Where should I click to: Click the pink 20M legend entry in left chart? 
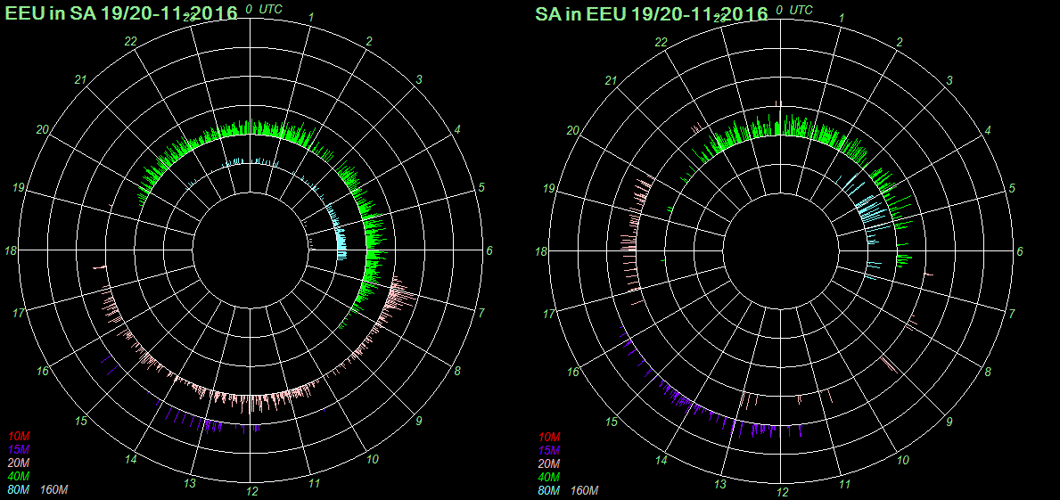pyautogui.click(x=19, y=463)
